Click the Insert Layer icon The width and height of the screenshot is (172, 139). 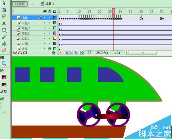(x=15, y=53)
